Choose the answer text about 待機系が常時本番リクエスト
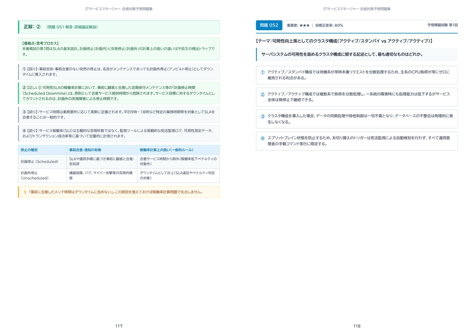The image size is (476, 336). pyautogui.click(x=358, y=75)
